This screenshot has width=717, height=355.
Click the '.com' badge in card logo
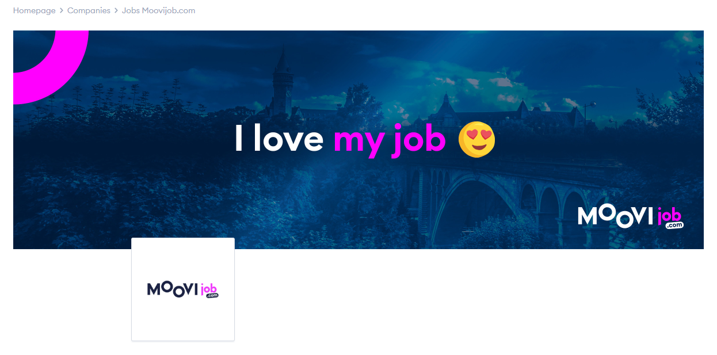click(212, 295)
